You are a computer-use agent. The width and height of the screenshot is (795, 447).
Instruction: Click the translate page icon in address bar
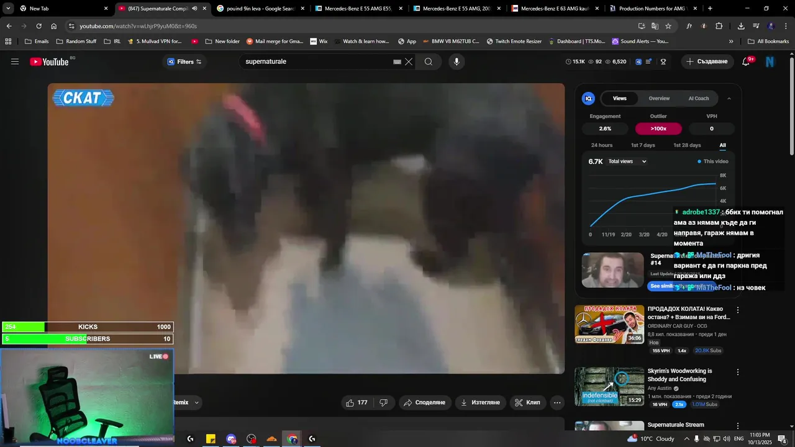[655, 26]
